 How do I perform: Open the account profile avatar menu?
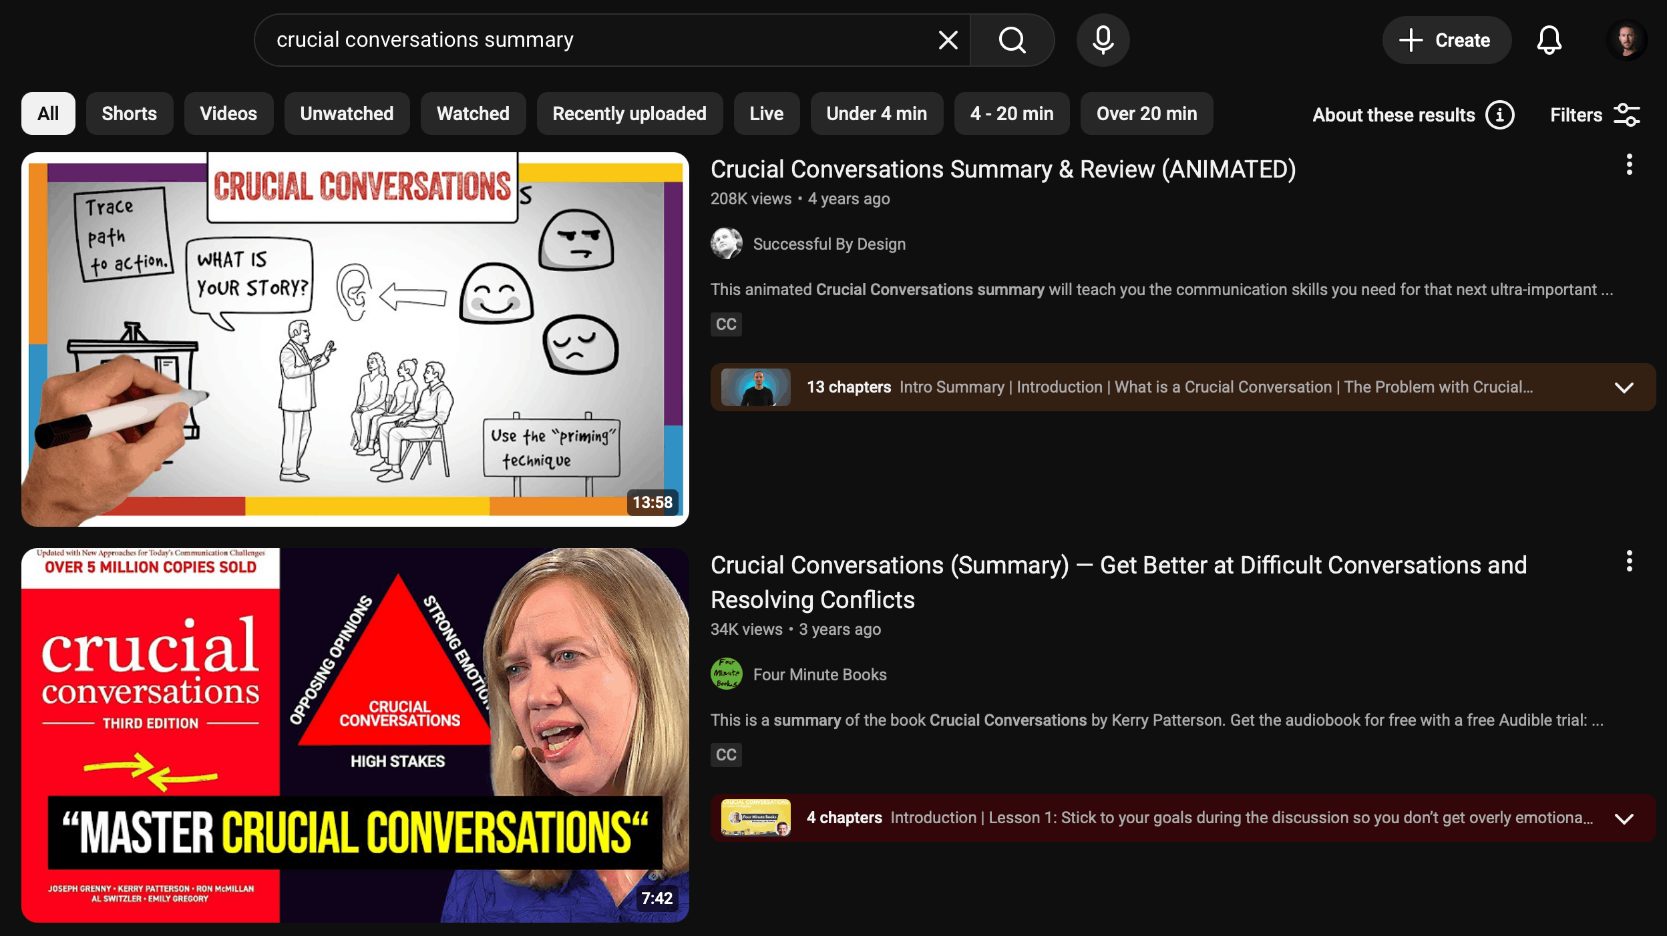1626,40
